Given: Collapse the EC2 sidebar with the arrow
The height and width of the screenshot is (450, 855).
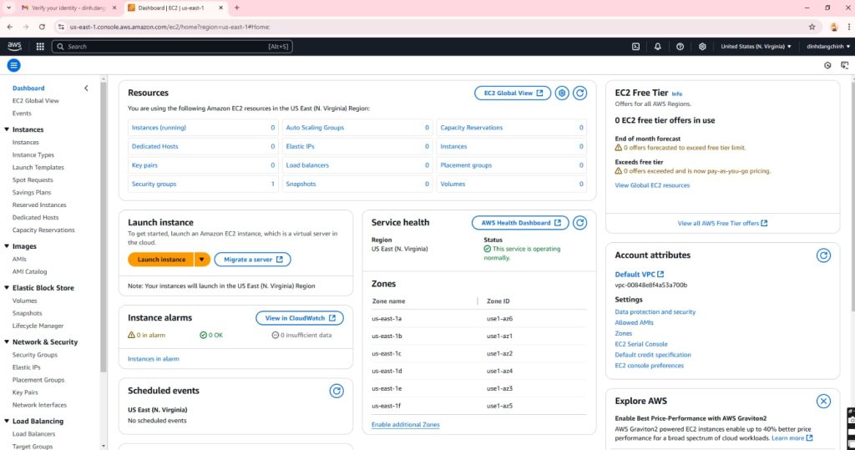Looking at the screenshot, I should point(86,88).
